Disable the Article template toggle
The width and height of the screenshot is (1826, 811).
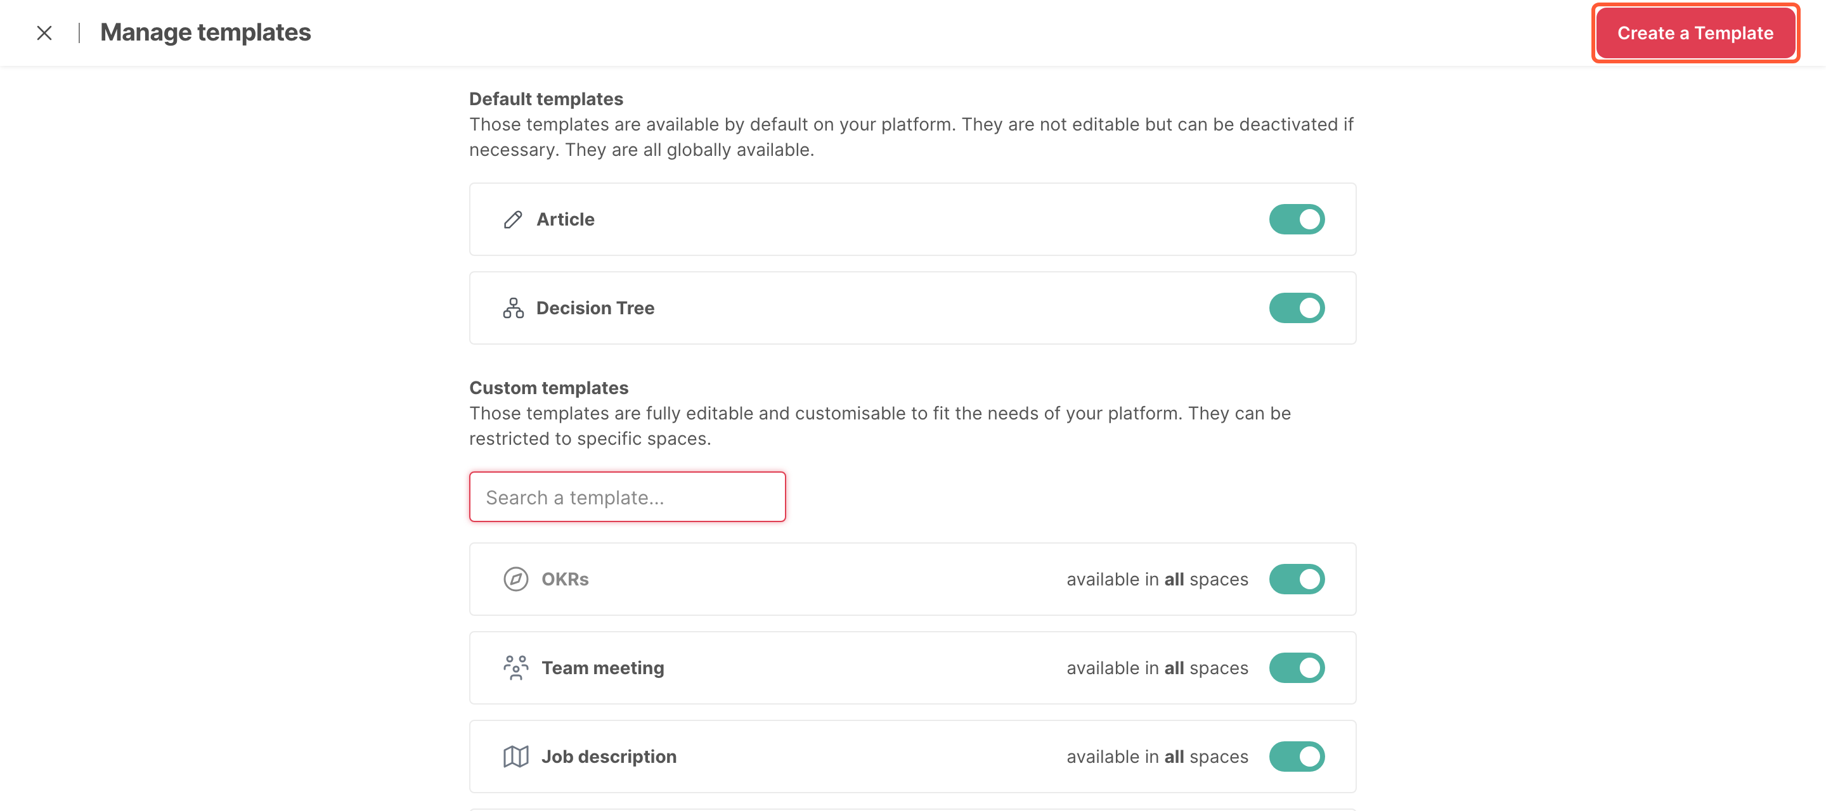(x=1297, y=220)
